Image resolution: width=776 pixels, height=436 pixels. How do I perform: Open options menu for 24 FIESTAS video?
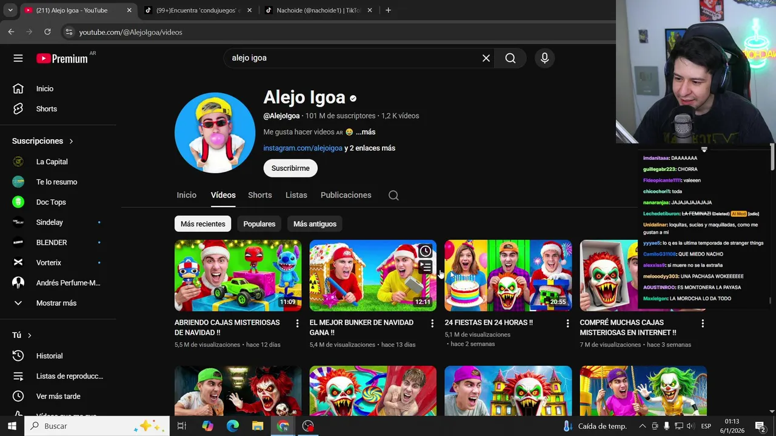pos(567,324)
